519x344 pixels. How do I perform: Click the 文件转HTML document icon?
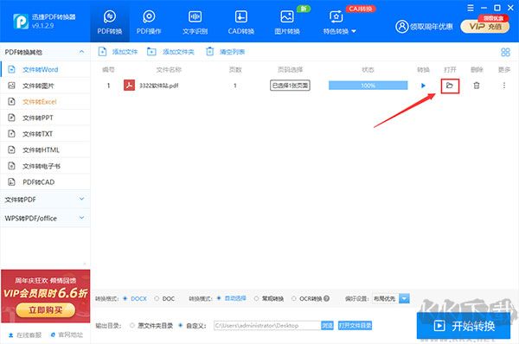pos(11,150)
